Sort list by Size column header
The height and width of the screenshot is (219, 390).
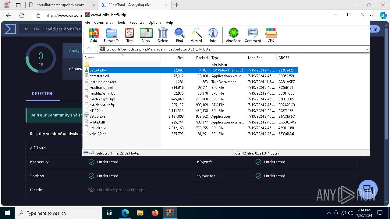tap(173, 57)
